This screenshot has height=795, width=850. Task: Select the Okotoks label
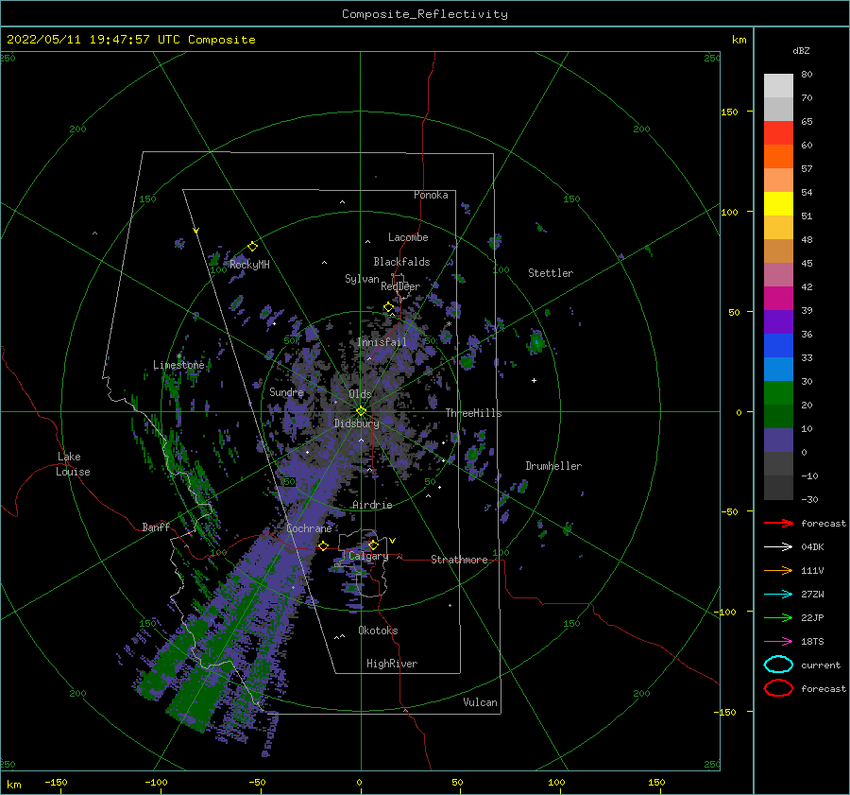click(378, 631)
